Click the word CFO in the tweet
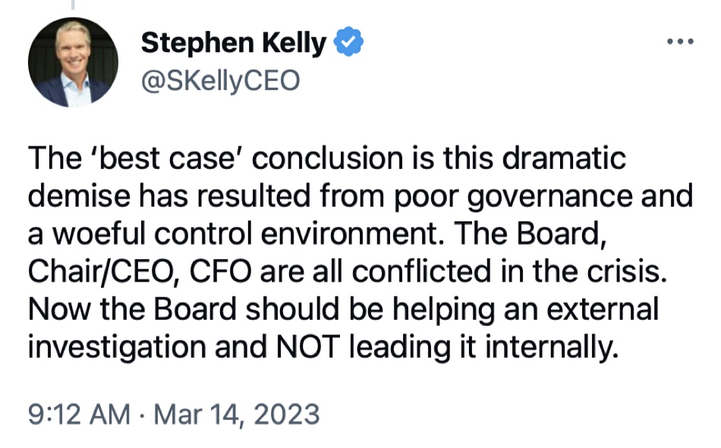Viewport: 721px width, 448px height. pyautogui.click(x=221, y=271)
